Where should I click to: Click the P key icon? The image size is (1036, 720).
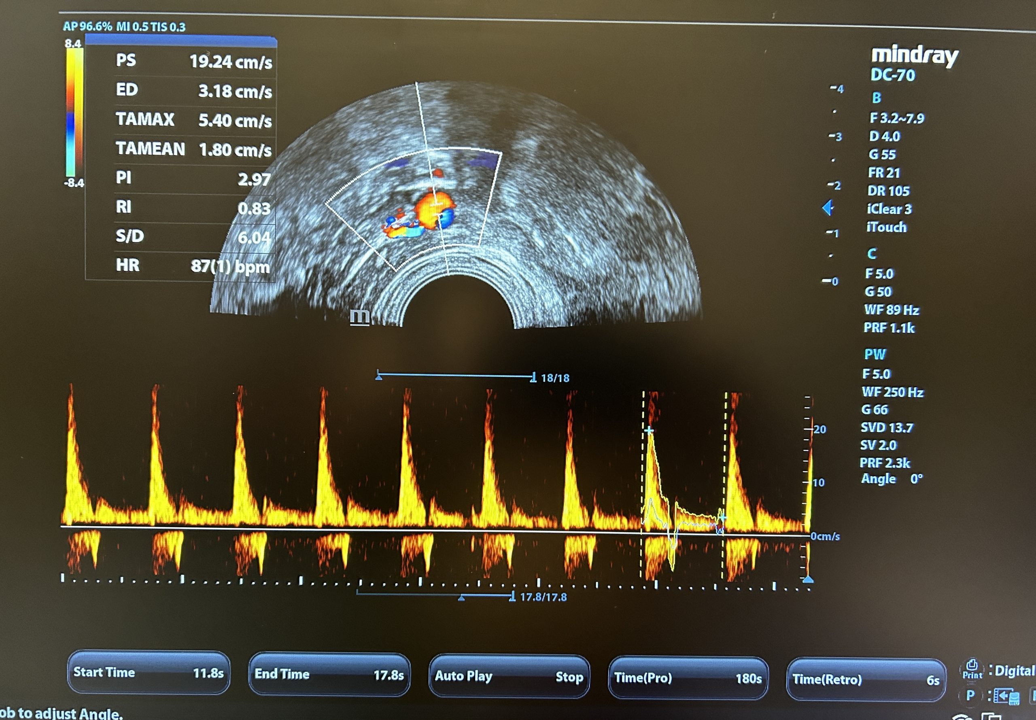click(970, 695)
